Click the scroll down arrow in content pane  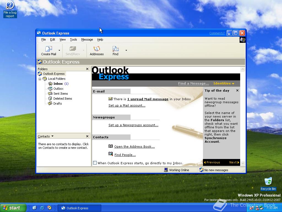point(243,163)
